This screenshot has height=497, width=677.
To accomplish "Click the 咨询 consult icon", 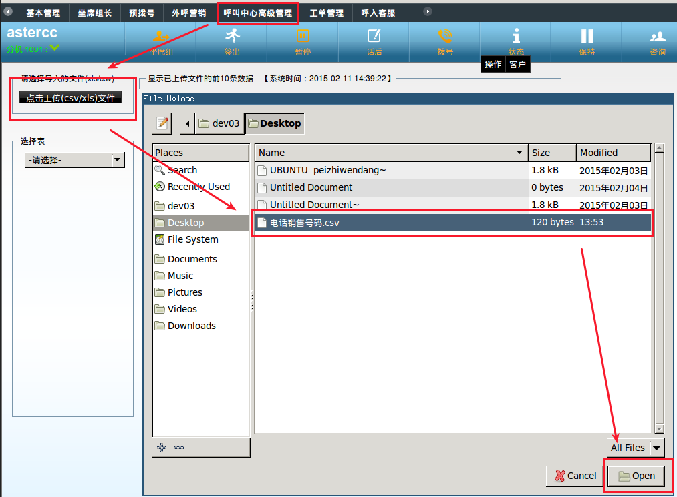I will click(658, 37).
